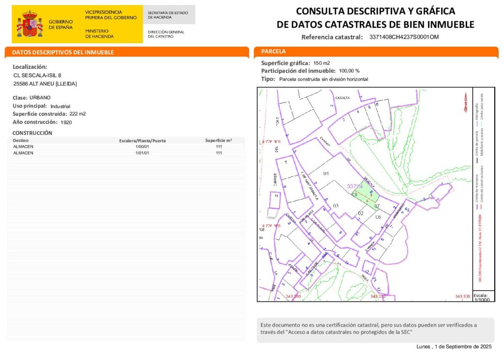
Task: Select the ALMACEN row with floor 1/00/01
Action: tap(123, 146)
